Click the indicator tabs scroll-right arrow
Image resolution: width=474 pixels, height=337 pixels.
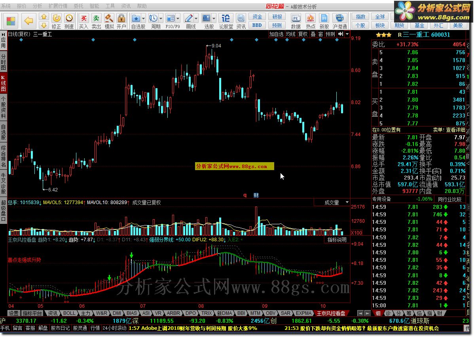pyautogui.click(x=367, y=313)
